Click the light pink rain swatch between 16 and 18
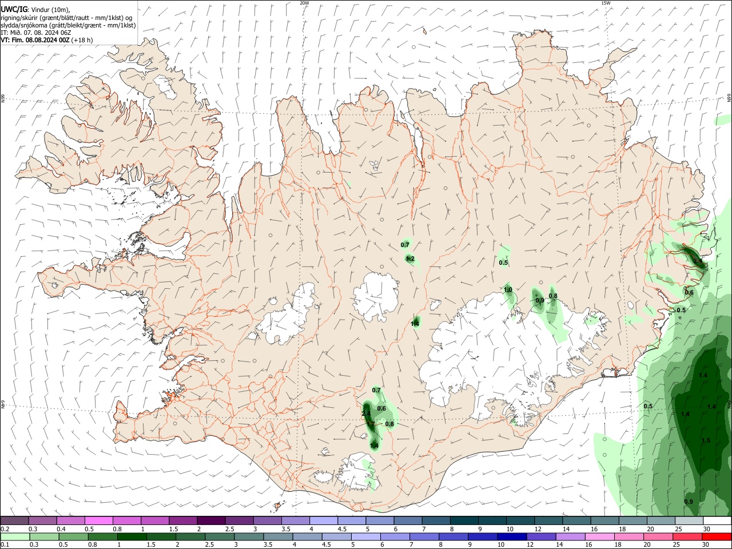This screenshot has height=549, width=732. [x=599, y=537]
